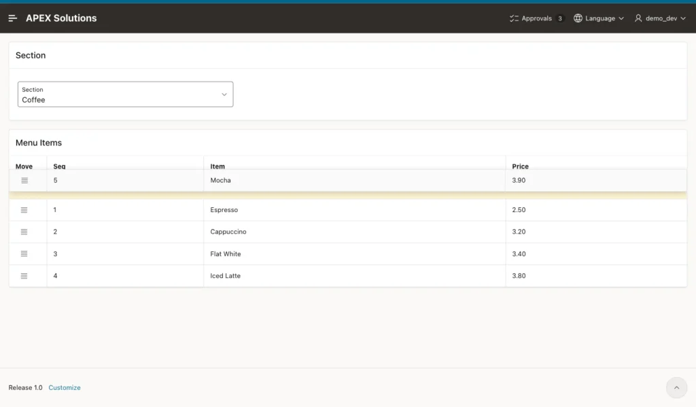Open the Section select list

pos(125,94)
